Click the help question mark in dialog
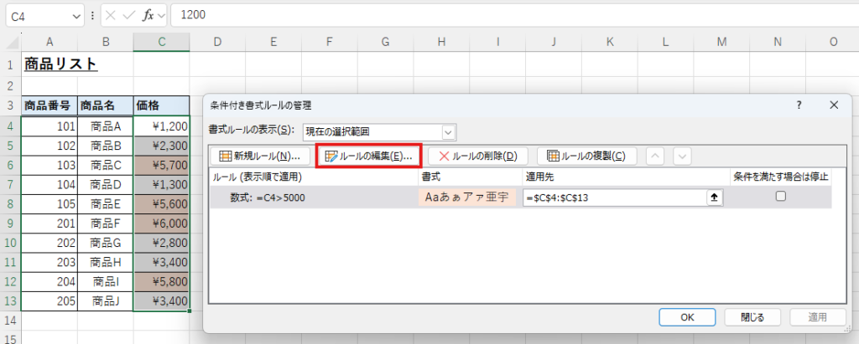This screenshot has height=344, width=859. tap(798, 105)
